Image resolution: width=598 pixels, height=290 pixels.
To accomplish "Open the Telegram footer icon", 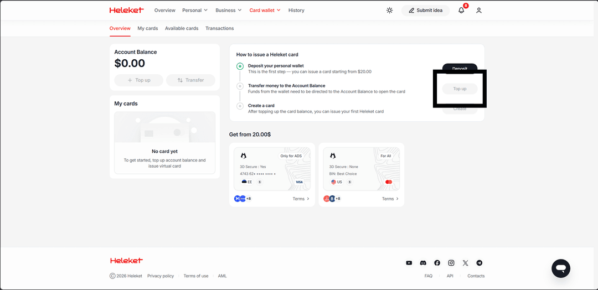I will coord(480,263).
